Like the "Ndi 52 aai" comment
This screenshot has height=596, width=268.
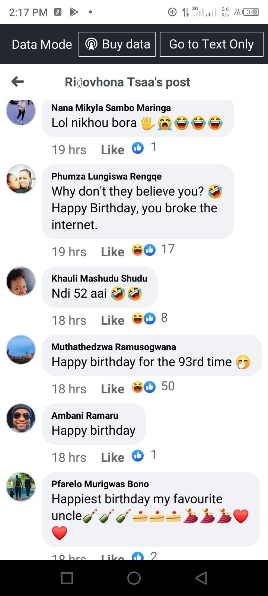click(x=112, y=320)
